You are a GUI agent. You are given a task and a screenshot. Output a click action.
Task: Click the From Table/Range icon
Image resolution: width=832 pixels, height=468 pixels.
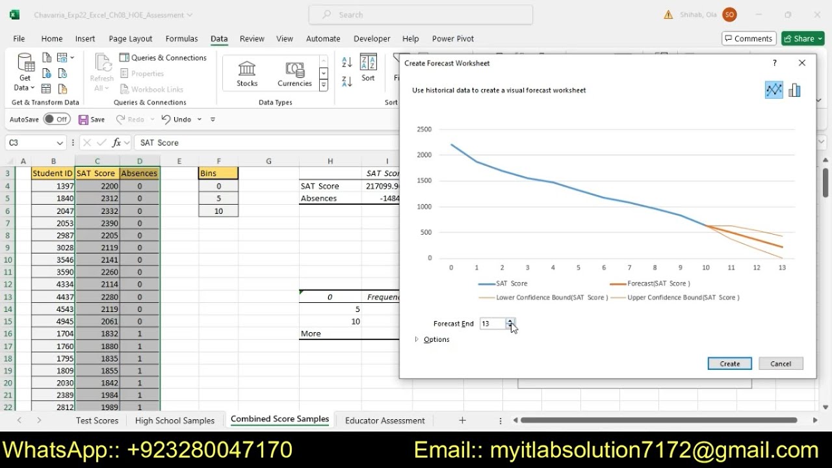click(47, 89)
